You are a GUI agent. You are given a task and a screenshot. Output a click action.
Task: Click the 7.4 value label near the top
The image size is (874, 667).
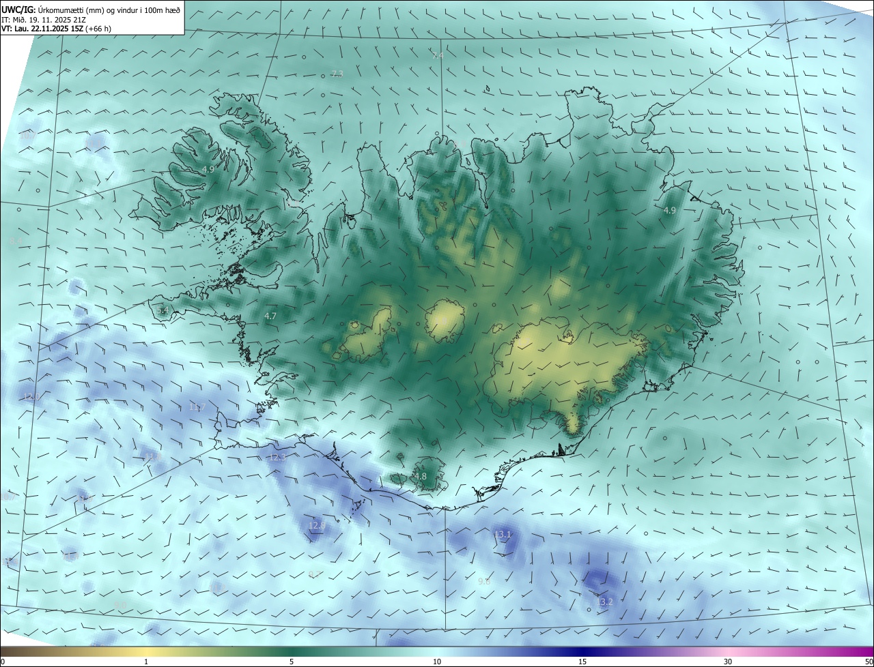pos(438,55)
